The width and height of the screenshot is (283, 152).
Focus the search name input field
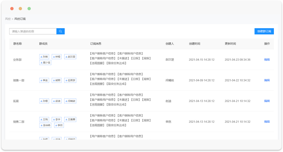coord(33,31)
